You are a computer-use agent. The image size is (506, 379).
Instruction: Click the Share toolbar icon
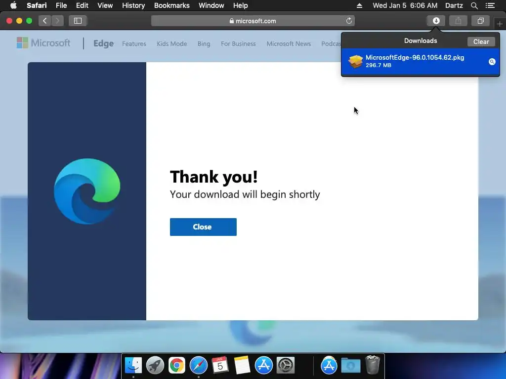458,21
